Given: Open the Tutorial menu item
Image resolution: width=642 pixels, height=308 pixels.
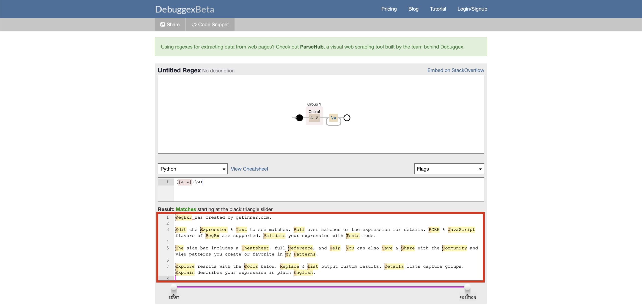Looking at the screenshot, I should pyautogui.click(x=438, y=9).
